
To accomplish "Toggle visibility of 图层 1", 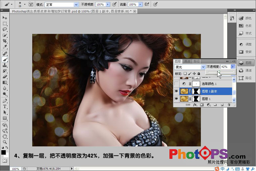I will pos(176,99).
